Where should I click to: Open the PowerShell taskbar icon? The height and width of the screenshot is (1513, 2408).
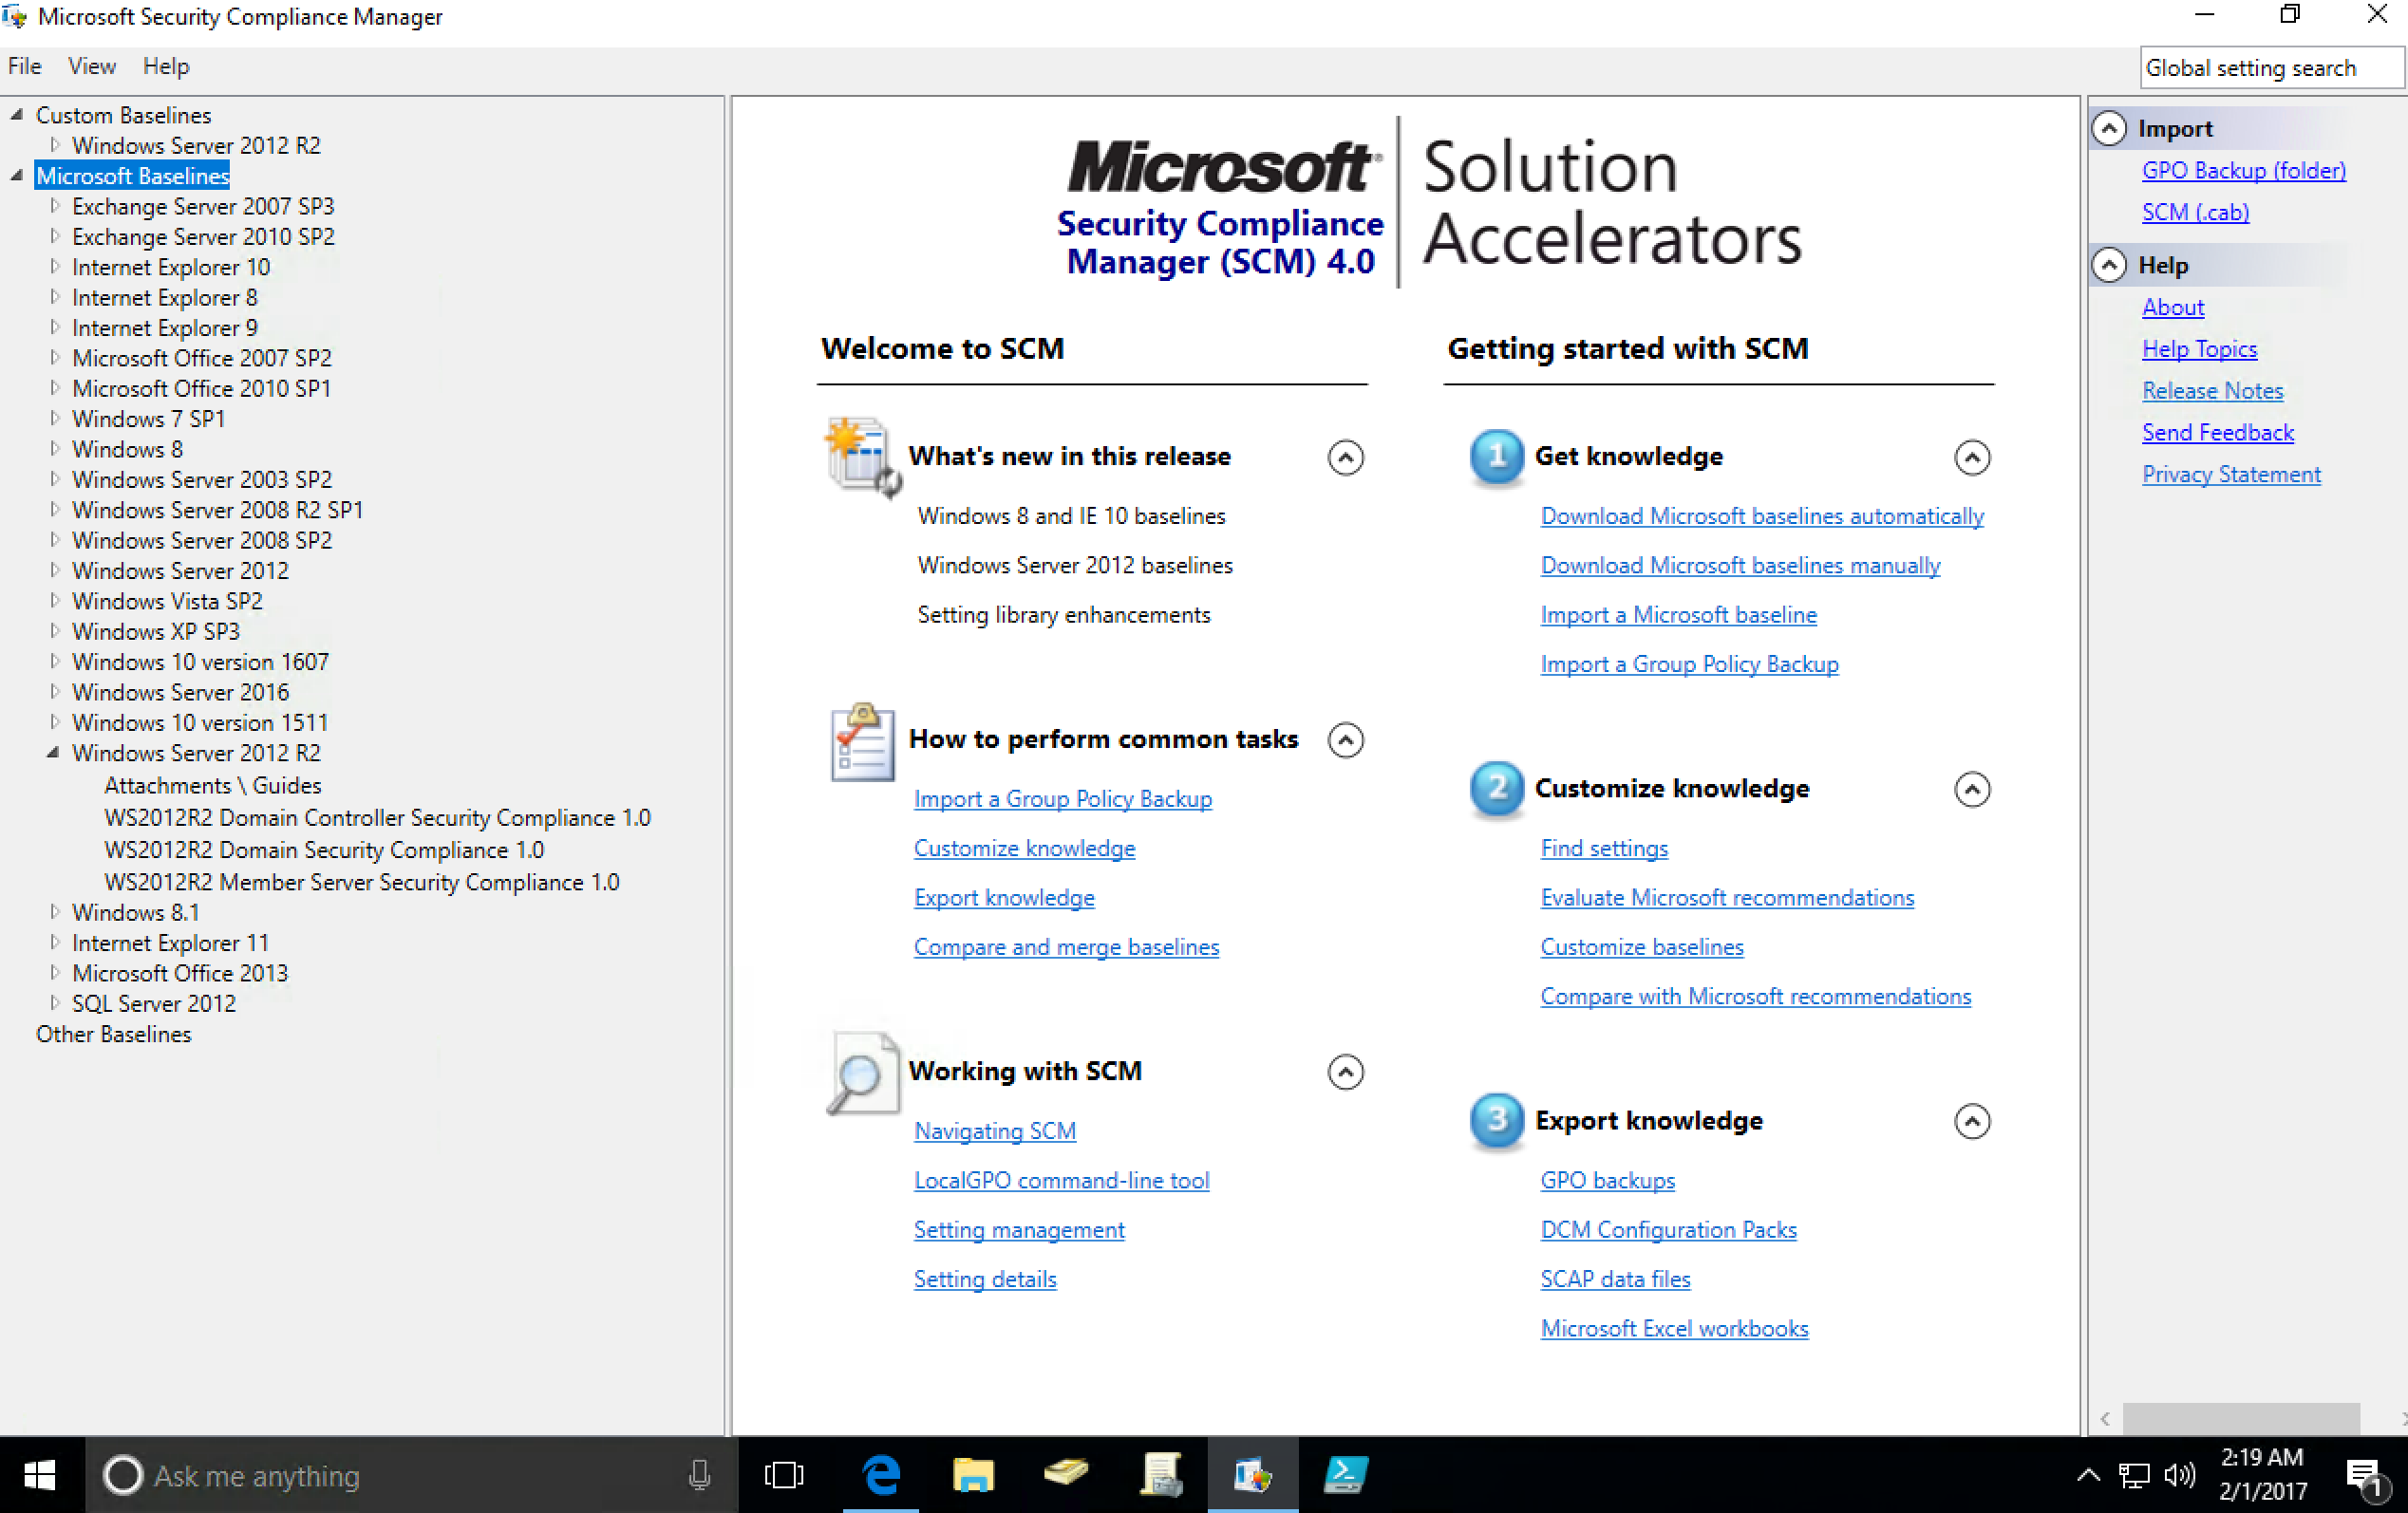tap(1346, 1475)
